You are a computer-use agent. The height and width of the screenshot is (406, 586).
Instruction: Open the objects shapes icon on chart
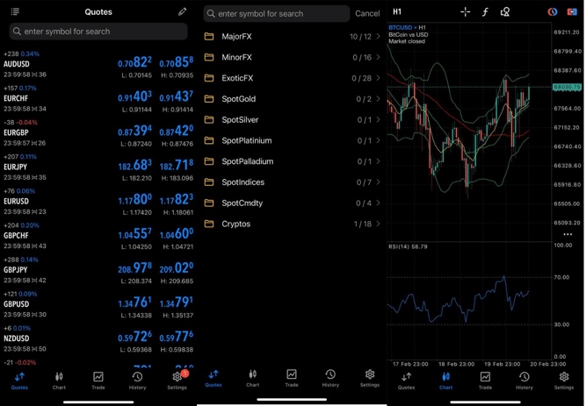tap(505, 12)
